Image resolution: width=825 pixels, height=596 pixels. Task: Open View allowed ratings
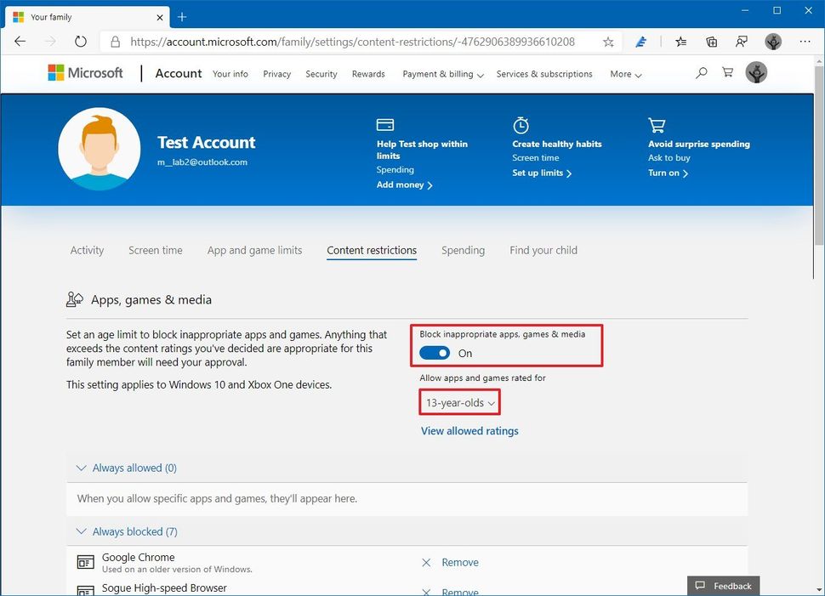click(469, 431)
